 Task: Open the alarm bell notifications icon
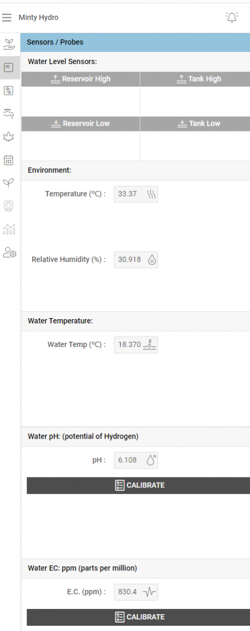[232, 17]
